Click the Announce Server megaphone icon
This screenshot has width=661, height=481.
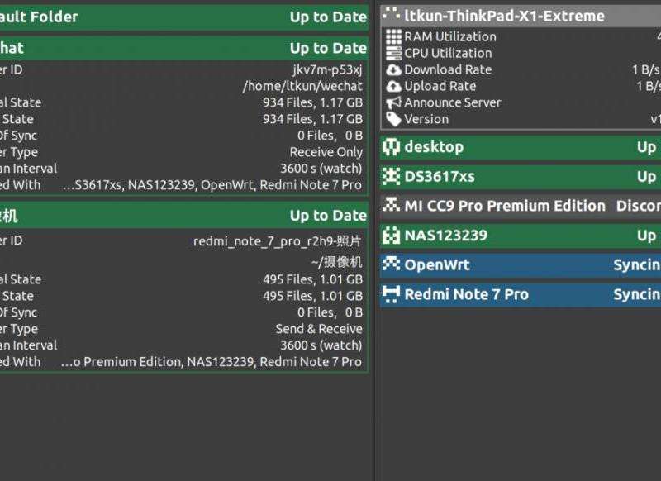coord(393,102)
